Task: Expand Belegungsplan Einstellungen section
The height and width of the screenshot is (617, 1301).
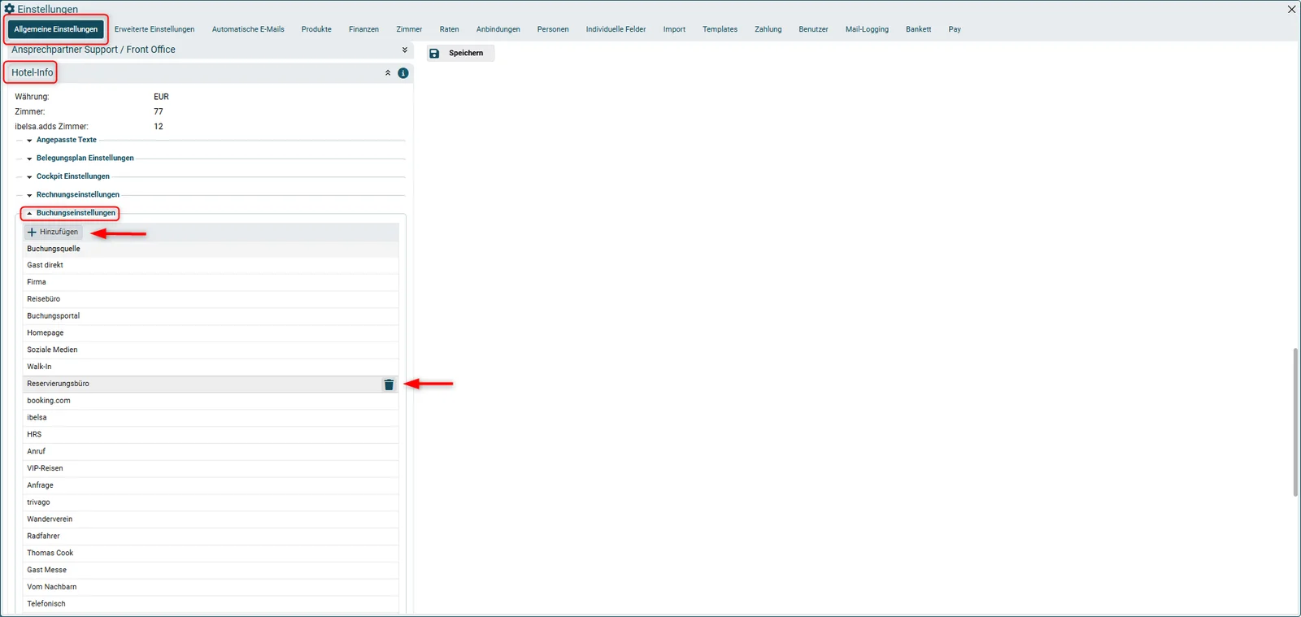Action: click(x=85, y=159)
